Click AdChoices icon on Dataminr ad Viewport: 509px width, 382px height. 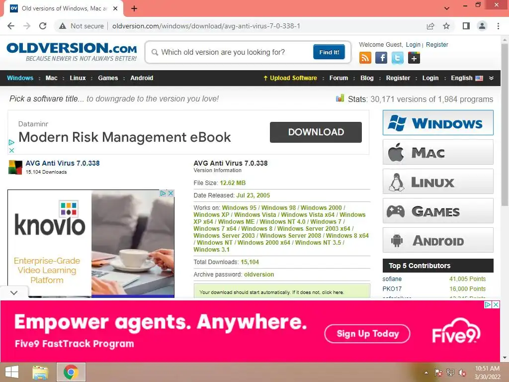(12, 142)
